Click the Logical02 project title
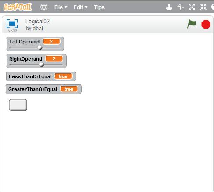214x192 pixels. click(37, 22)
